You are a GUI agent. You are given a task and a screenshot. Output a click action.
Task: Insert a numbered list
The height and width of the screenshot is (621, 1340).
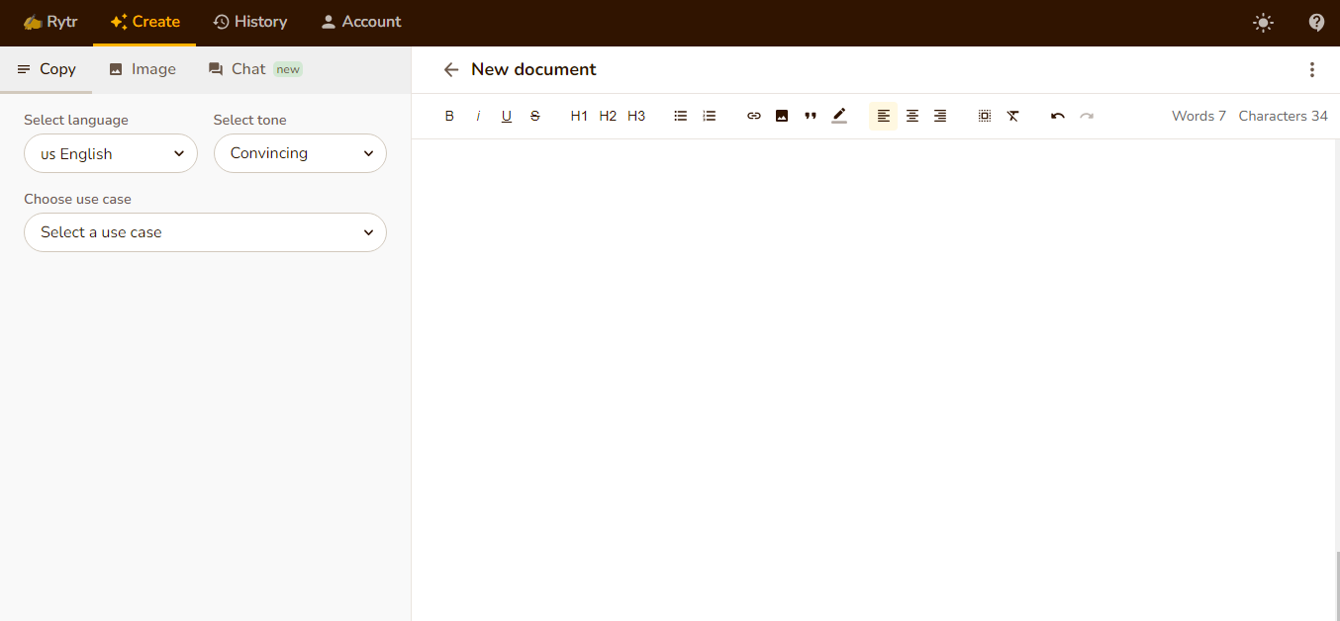pyautogui.click(x=710, y=116)
